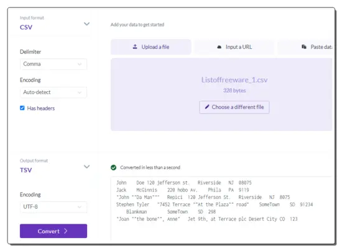This screenshot has height=251, width=342.
Task: Switch to the Input a URL tab
Action: click(234, 47)
